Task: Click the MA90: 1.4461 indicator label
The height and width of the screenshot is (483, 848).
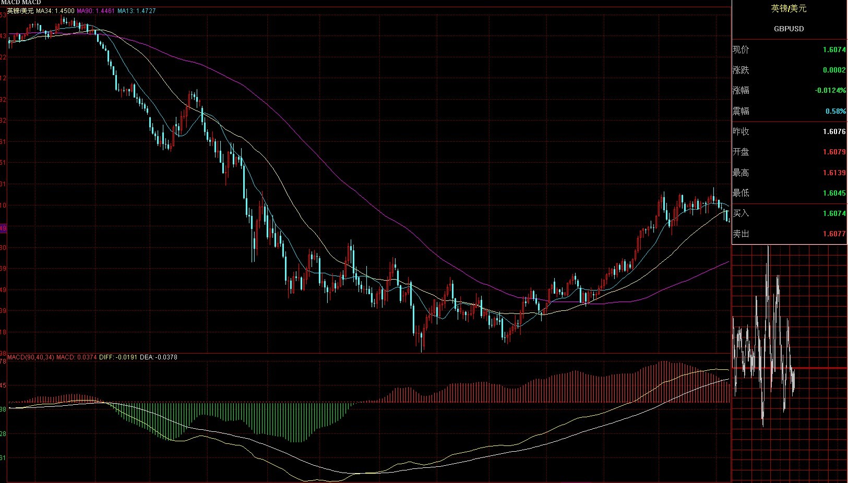Action: tap(96, 10)
